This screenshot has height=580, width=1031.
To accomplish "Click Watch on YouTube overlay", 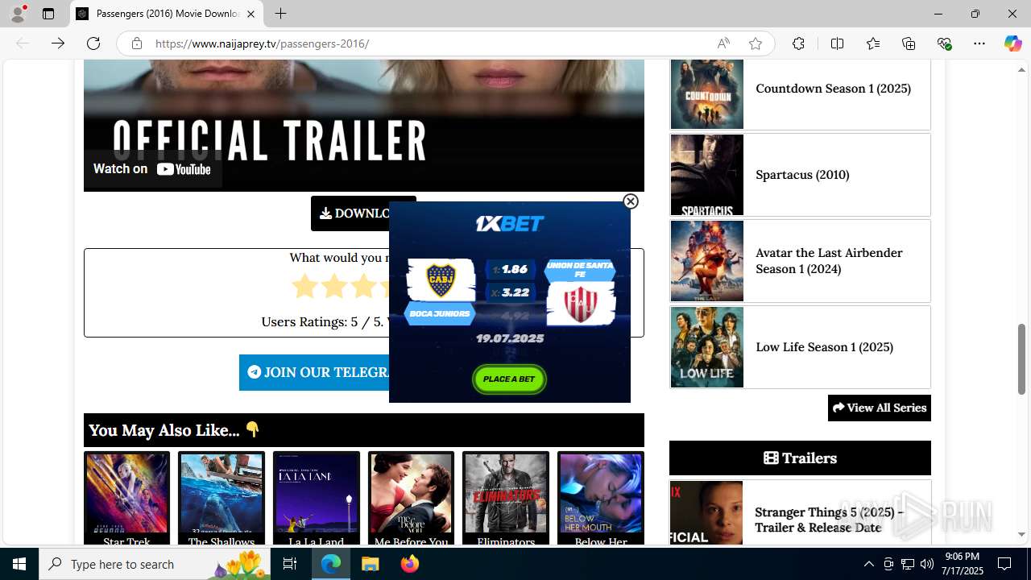I will tap(152, 169).
